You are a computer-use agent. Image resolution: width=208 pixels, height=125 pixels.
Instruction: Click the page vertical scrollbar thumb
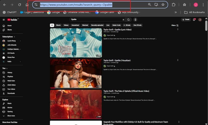206,25
